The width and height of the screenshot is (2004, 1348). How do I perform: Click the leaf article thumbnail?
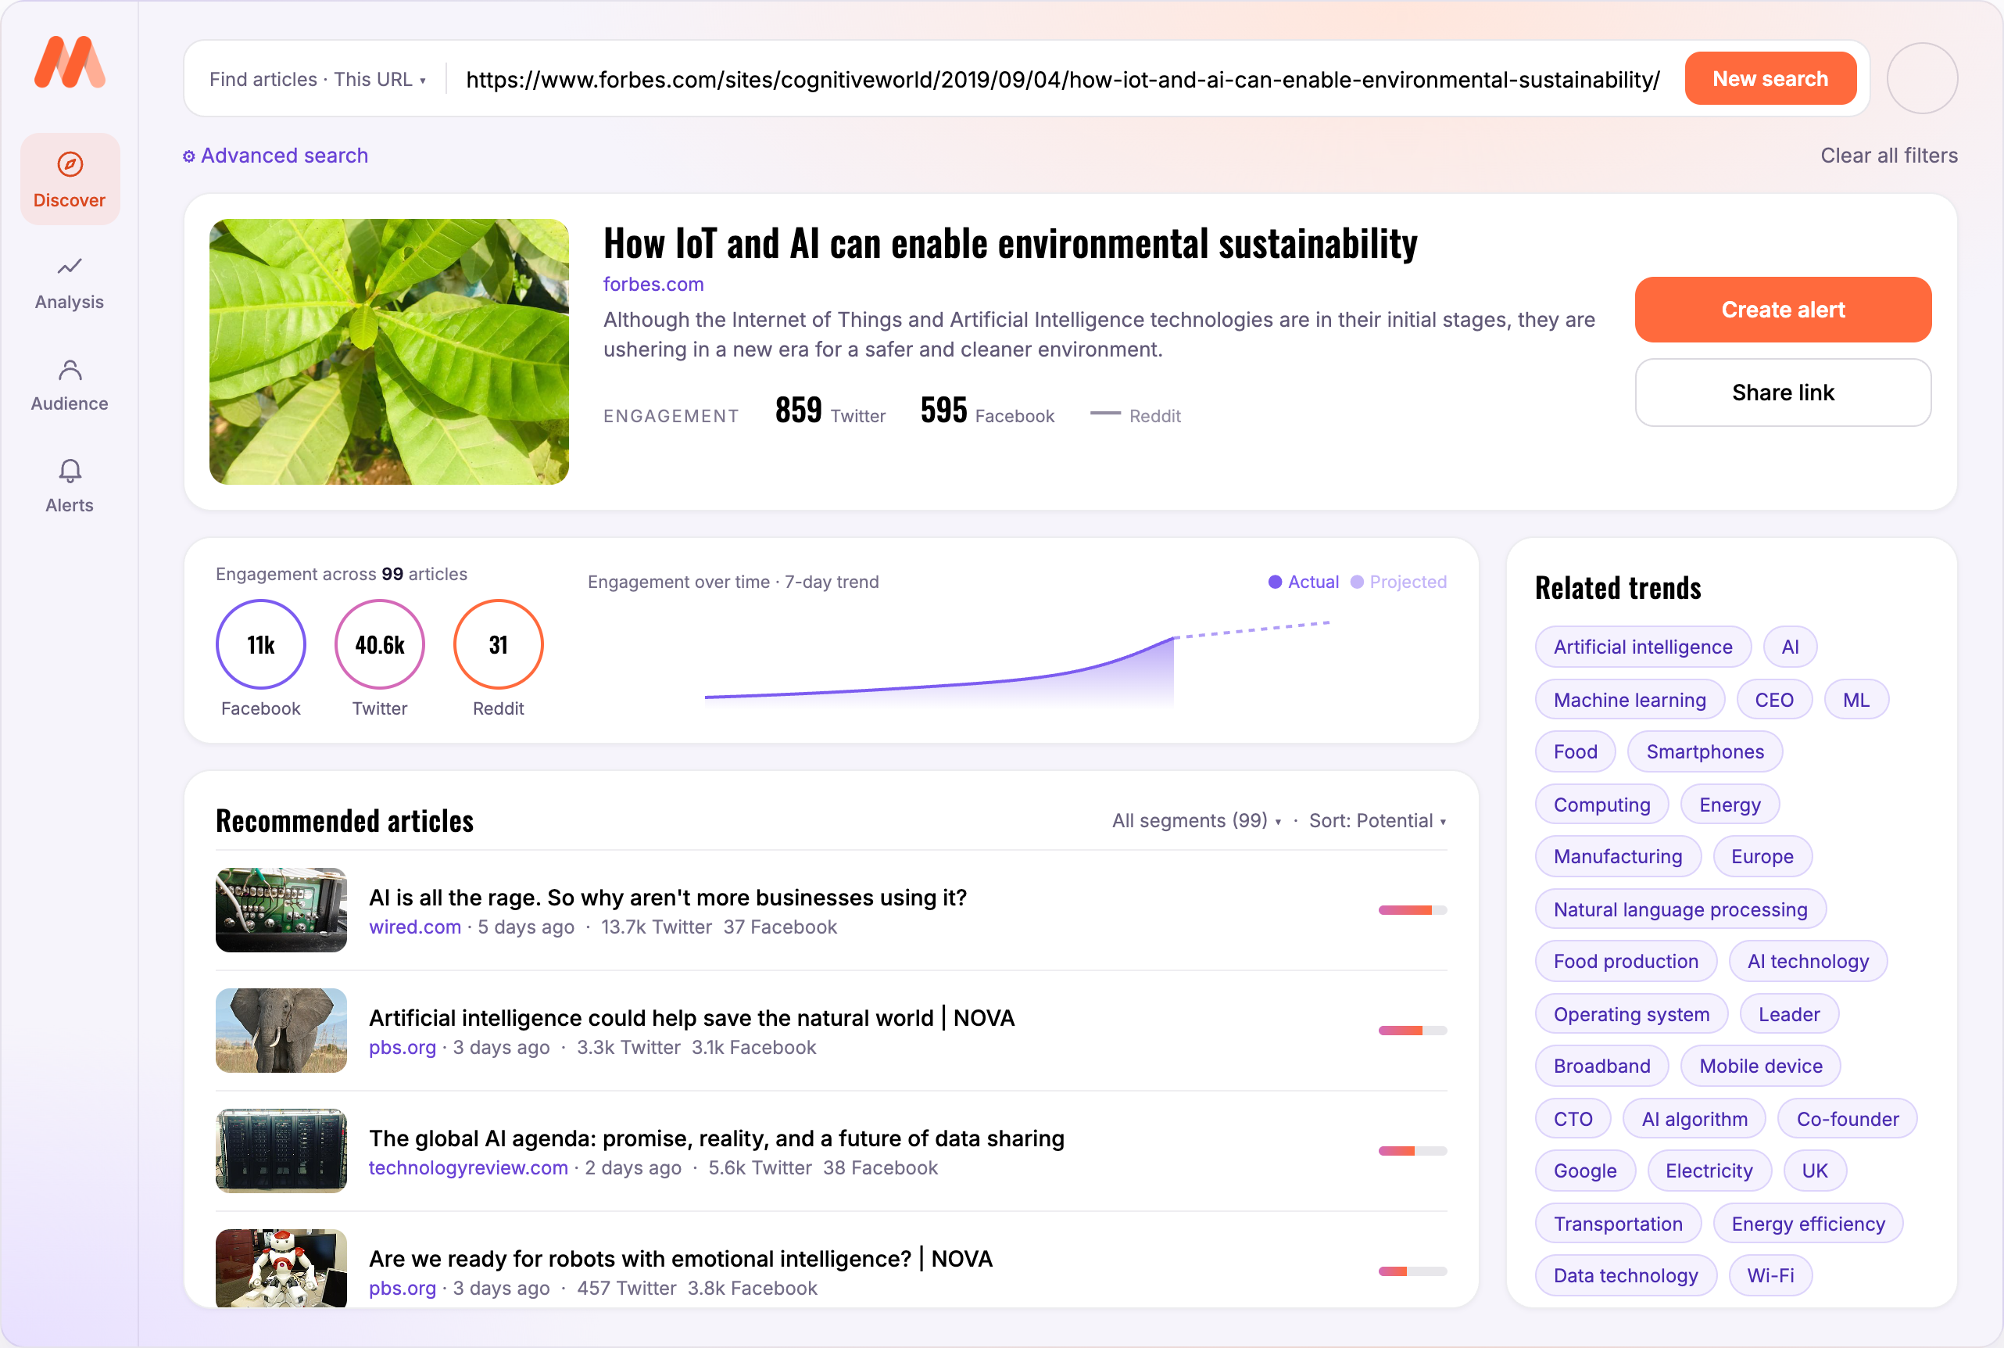[388, 352]
